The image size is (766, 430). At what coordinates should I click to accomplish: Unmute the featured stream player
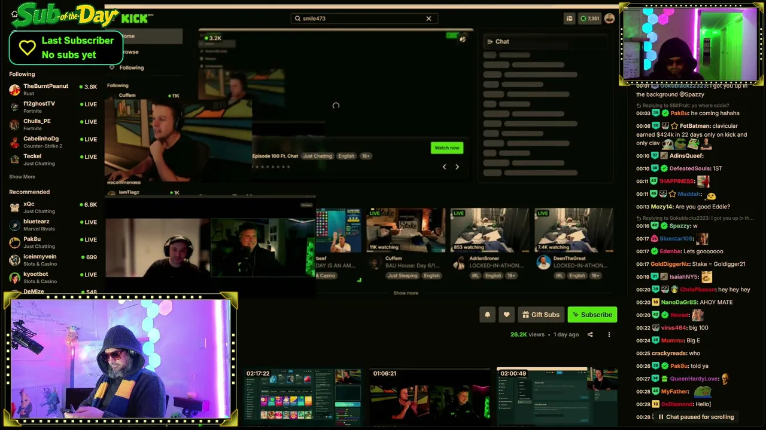463,39
